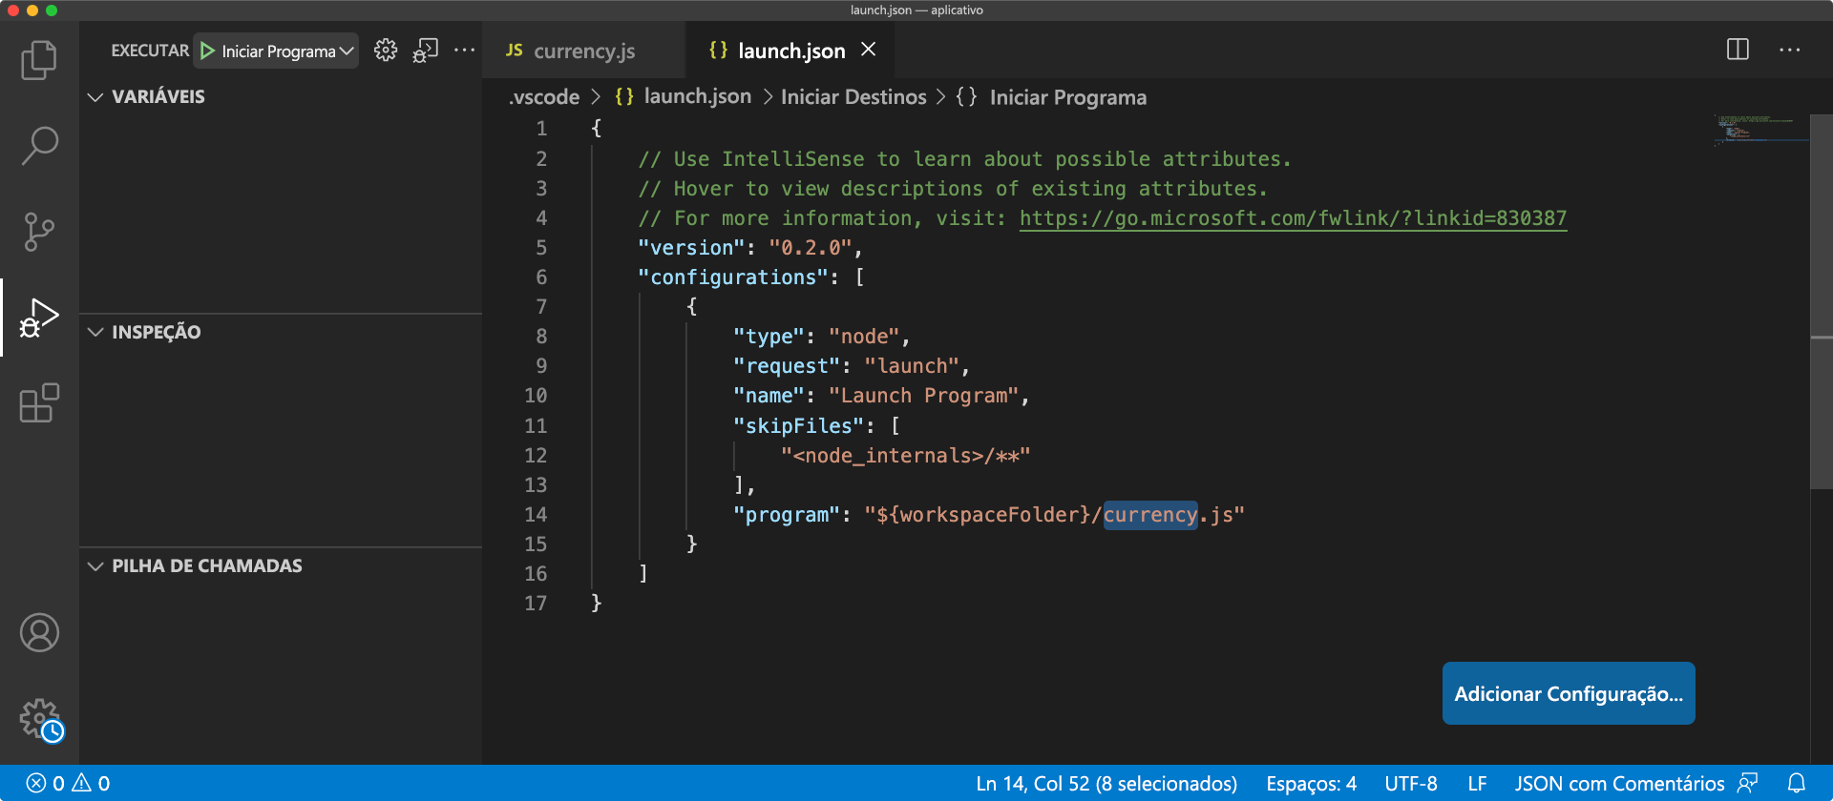Open the Search view
This screenshot has height=801, width=1833.
pos(39,145)
